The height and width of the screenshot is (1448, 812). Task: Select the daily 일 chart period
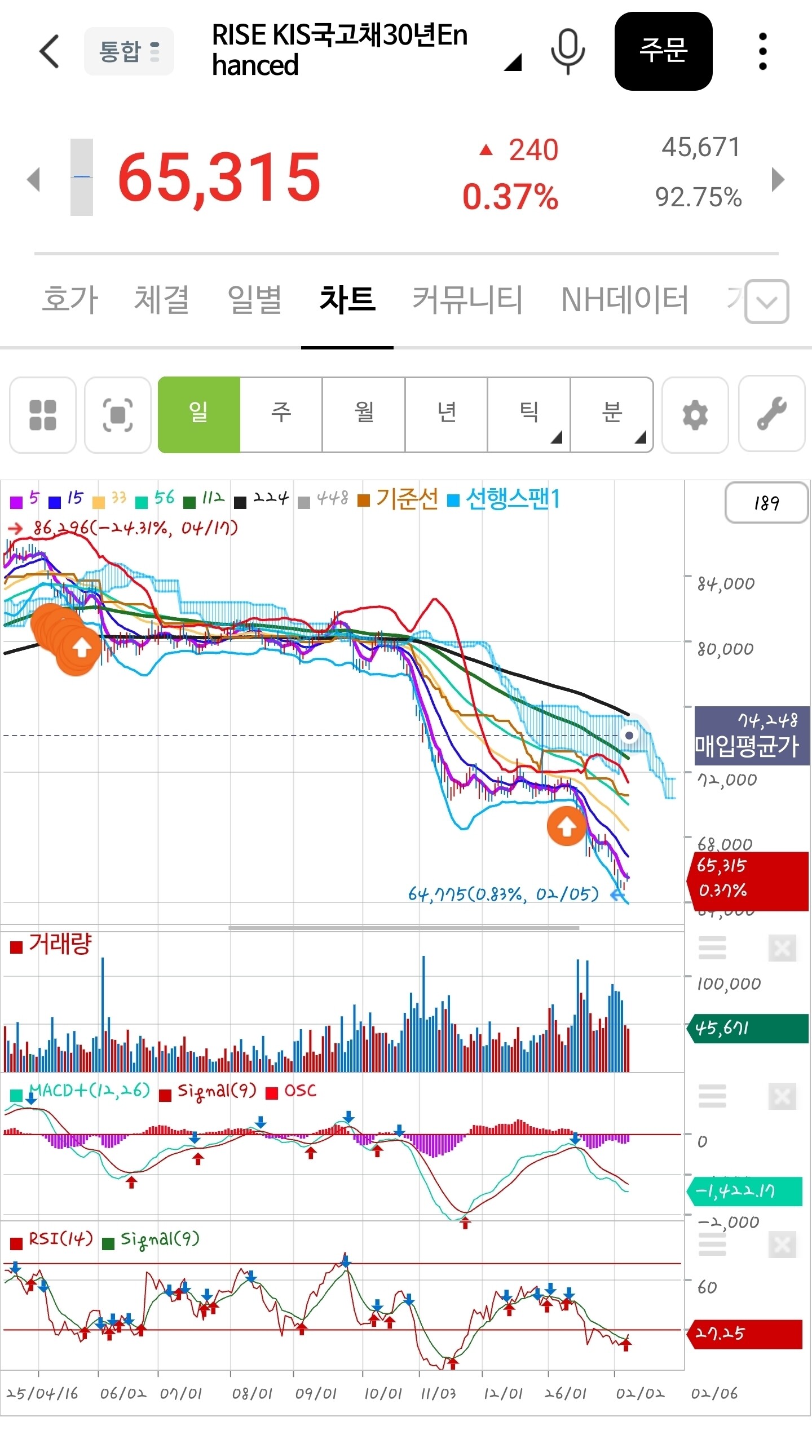(x=199, y=414)
